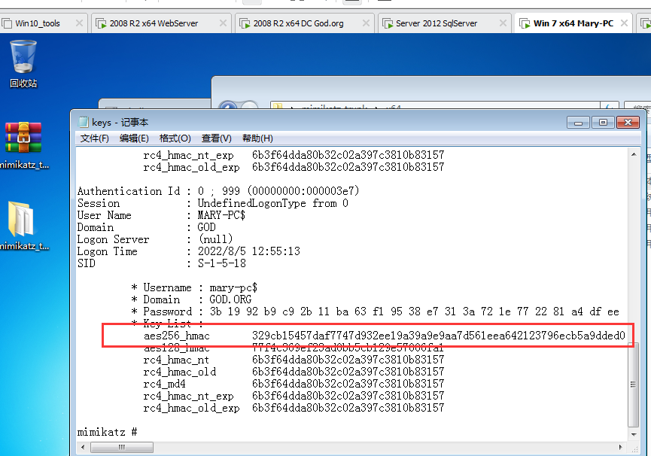The width and height of the screenshot is (651, 456).
Task: Select the Server 2012 SqlServer tab
Action: point(437,23)
